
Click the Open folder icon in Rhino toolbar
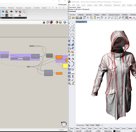pos(73,18)
